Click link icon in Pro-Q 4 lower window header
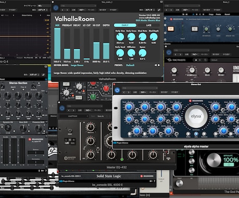This screenshot has height=198, width=239. coord(43,75)
